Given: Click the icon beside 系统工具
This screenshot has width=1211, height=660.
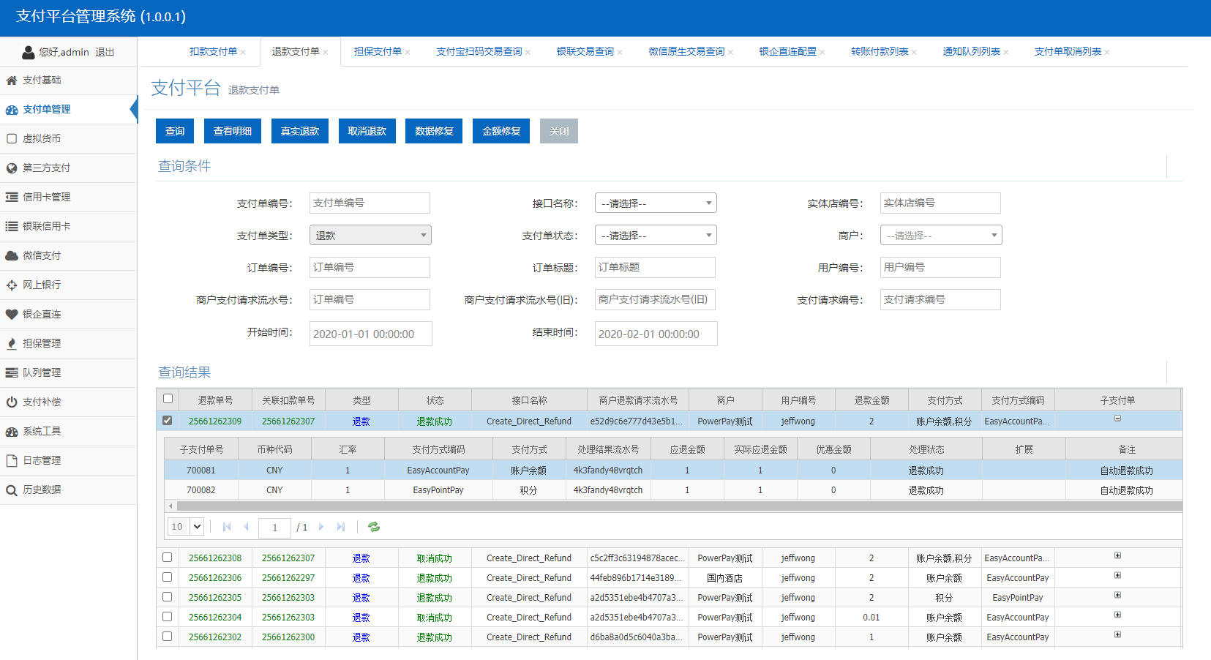Looking at the screenshot, I should [12, 432].
